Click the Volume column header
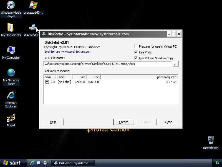 pos(50,77)
